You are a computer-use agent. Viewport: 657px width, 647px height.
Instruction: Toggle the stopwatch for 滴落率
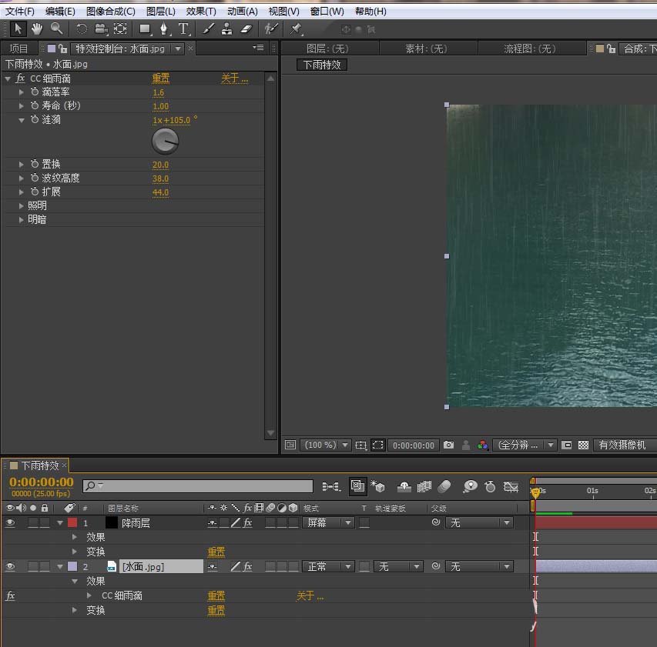[x=35, y=92]
